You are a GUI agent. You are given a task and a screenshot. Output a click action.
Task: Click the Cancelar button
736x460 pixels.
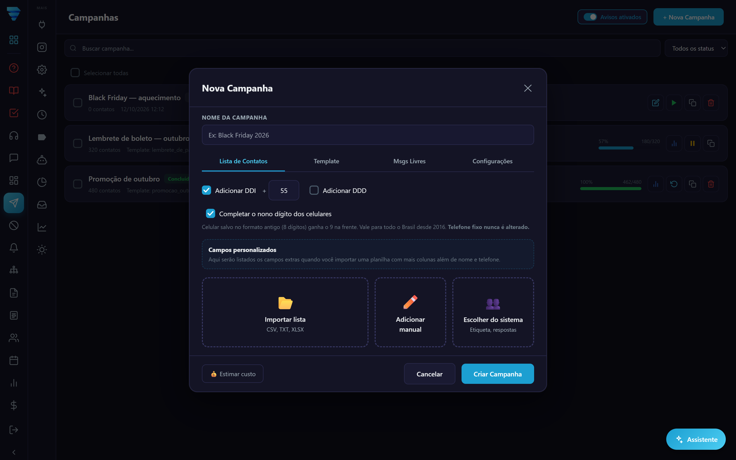click(x=429, y=374)
